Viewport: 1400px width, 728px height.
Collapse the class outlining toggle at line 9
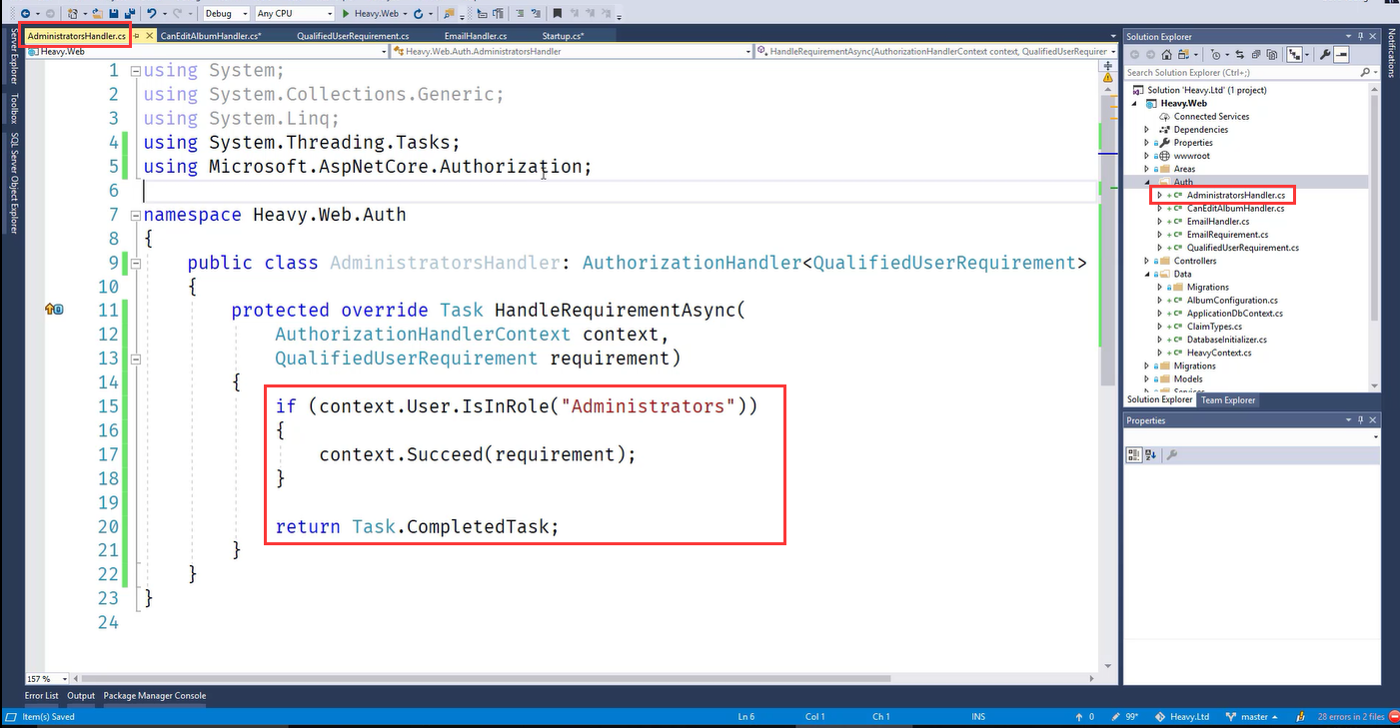pos(135,263)
